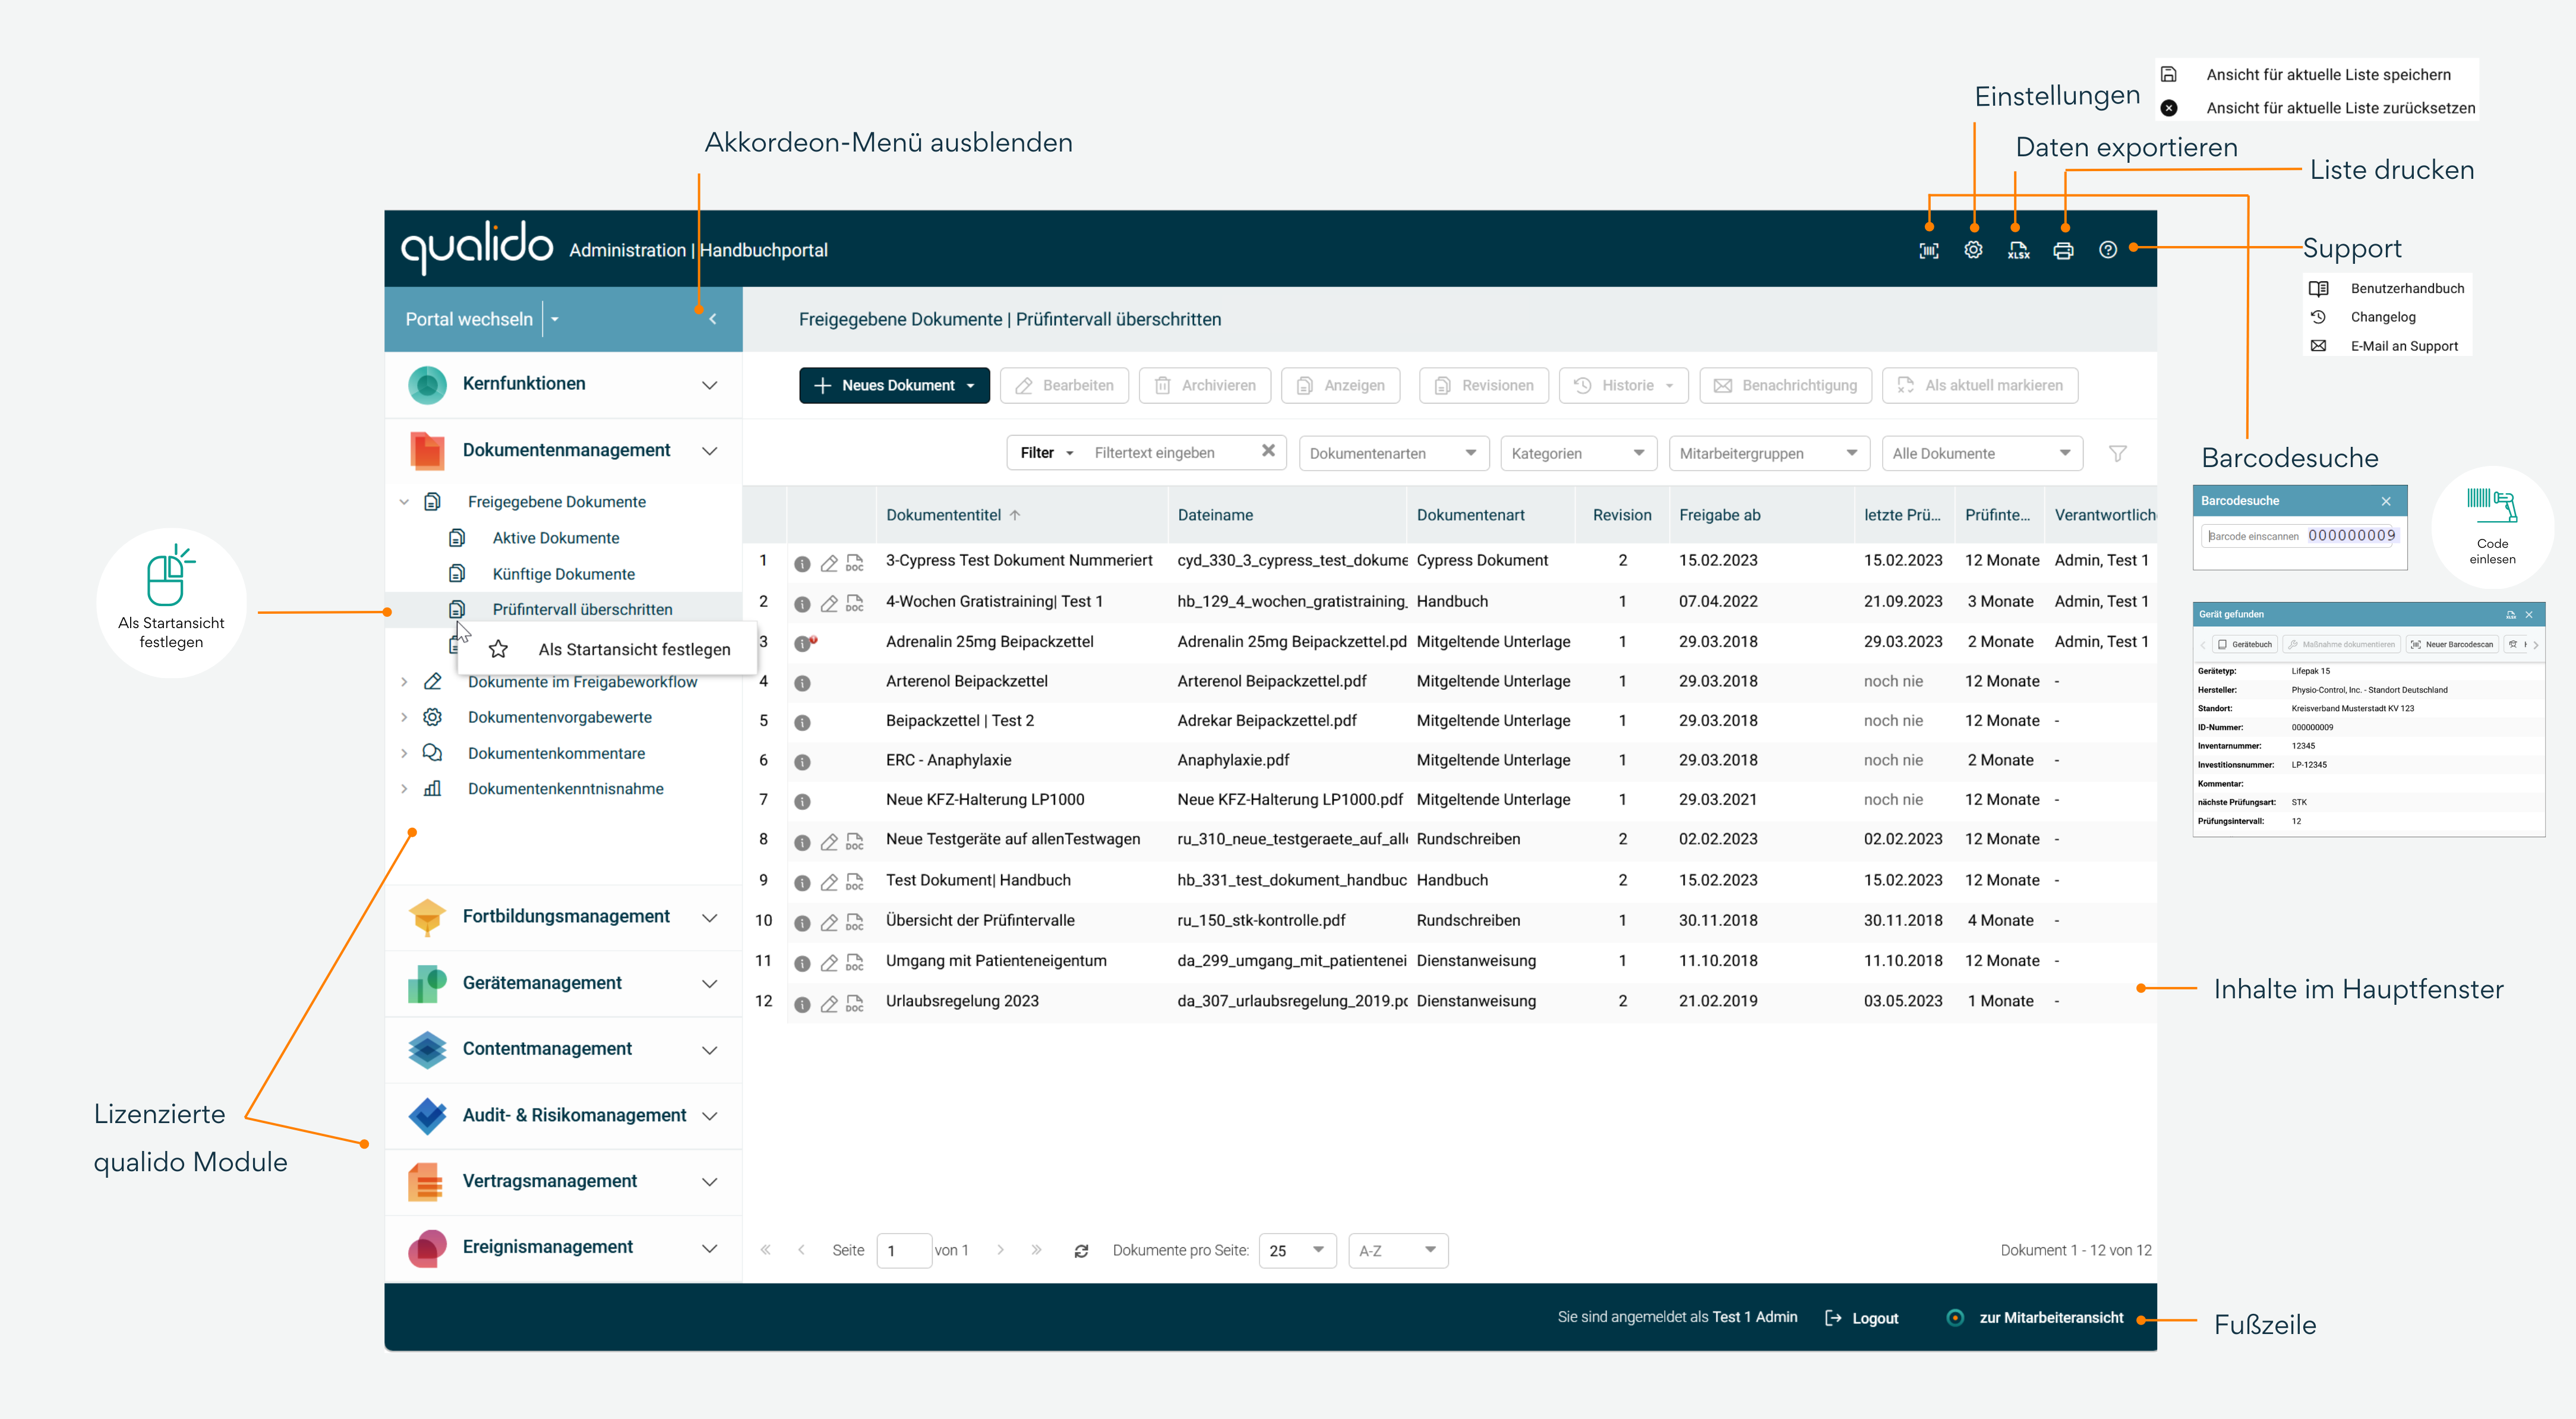The image size is (2576, 1419).
Task: Open DOC file icon for Urlaubsregelung 2023
Action: pyautogui.click(x=854, y=1003)
